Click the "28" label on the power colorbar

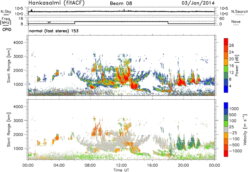(x=231, y=45)
